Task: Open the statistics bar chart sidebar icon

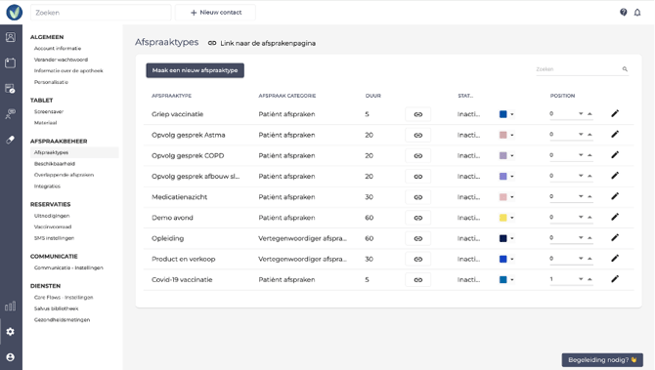Action: (x=11, y=307)
